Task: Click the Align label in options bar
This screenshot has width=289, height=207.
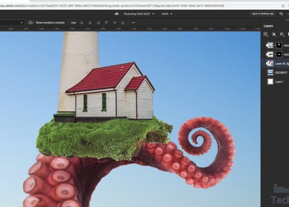Action: [x=73, y=22]
